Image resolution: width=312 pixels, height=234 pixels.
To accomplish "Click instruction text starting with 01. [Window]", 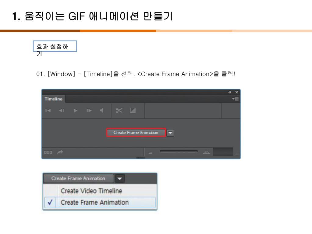I will pyautogui.click(x=136, y=74).
